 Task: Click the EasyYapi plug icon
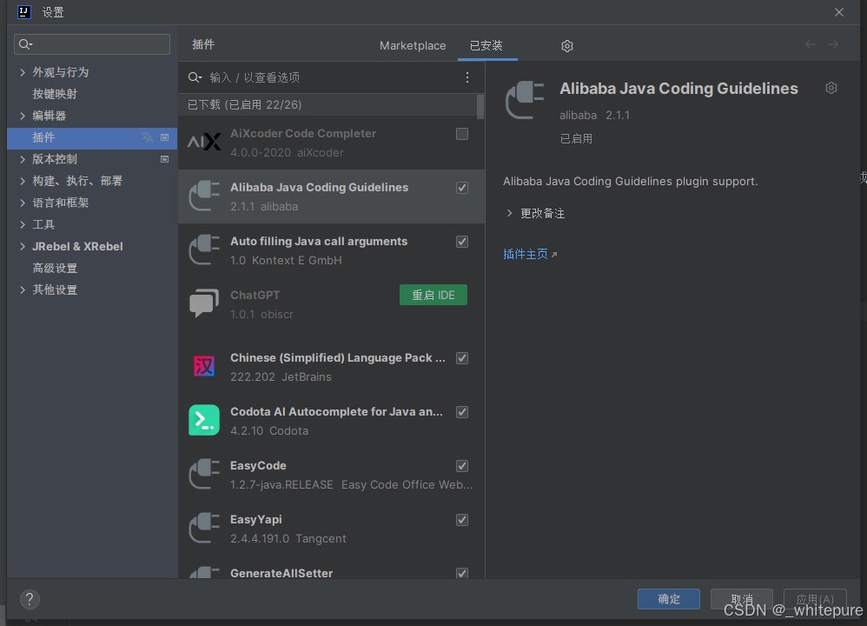204,528
